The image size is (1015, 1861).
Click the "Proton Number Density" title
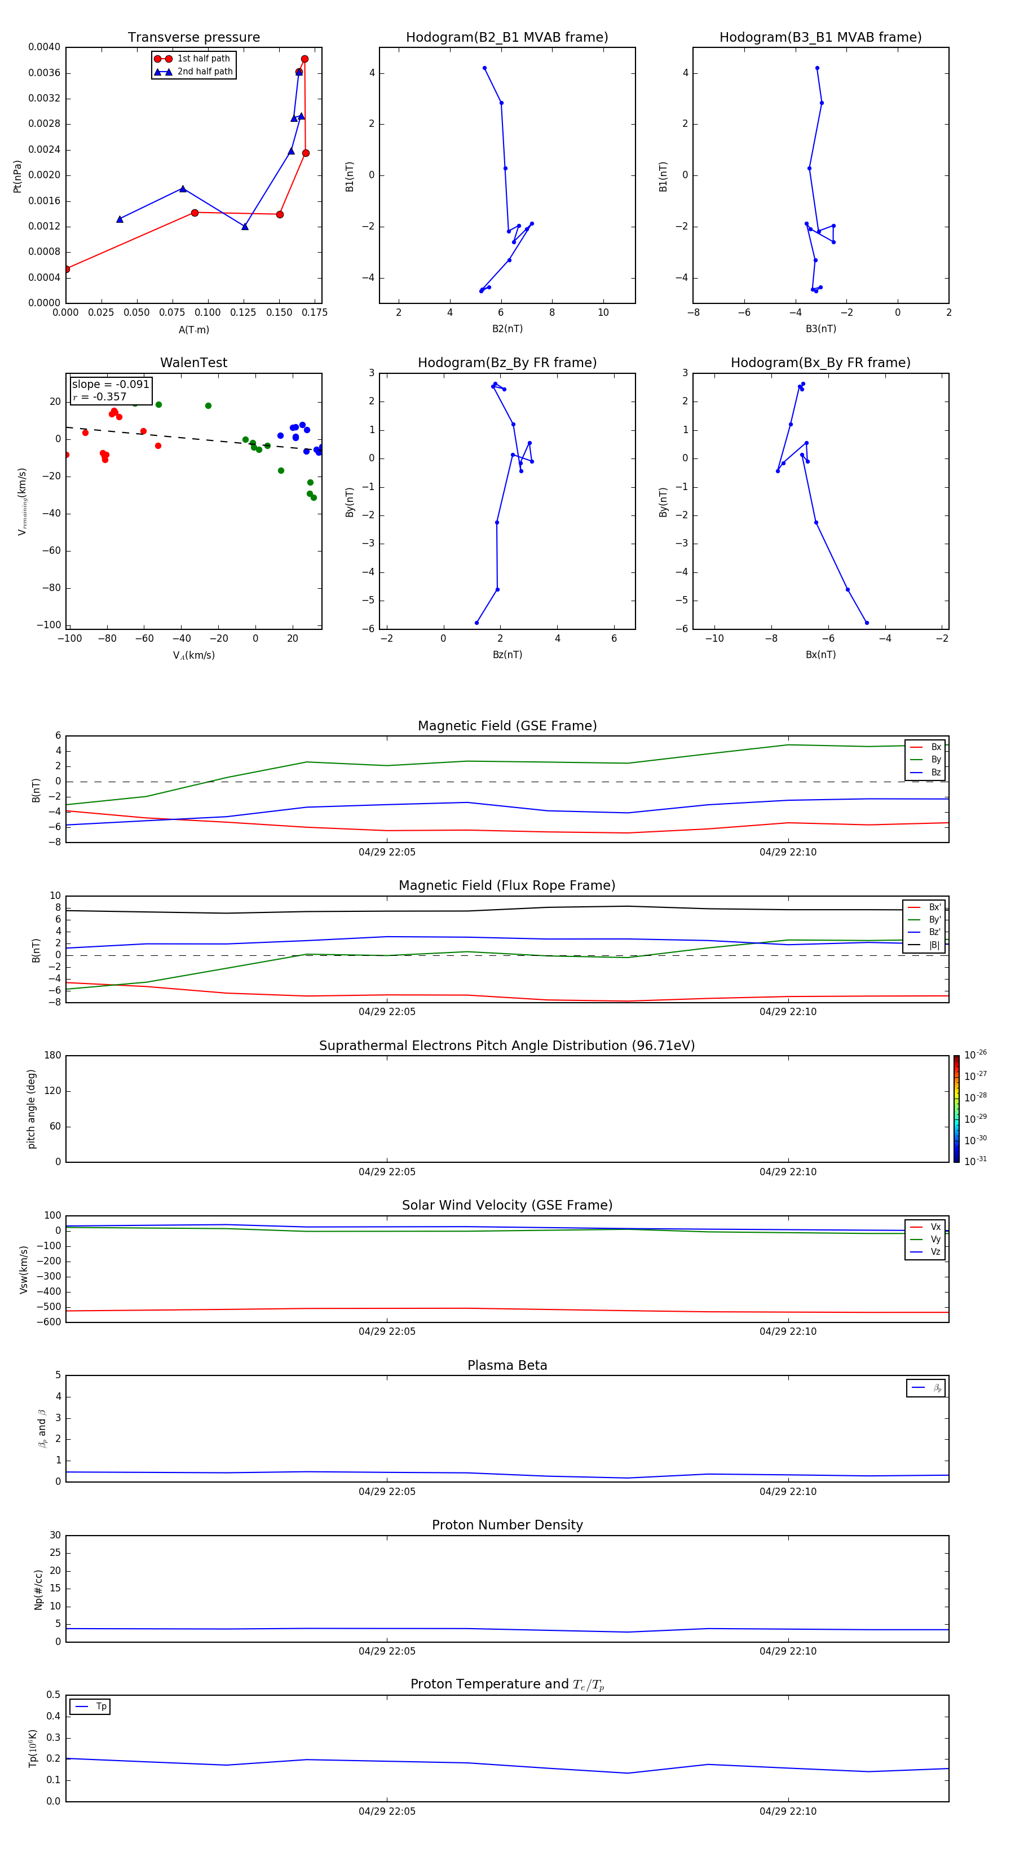click(x=507, y=1525)
